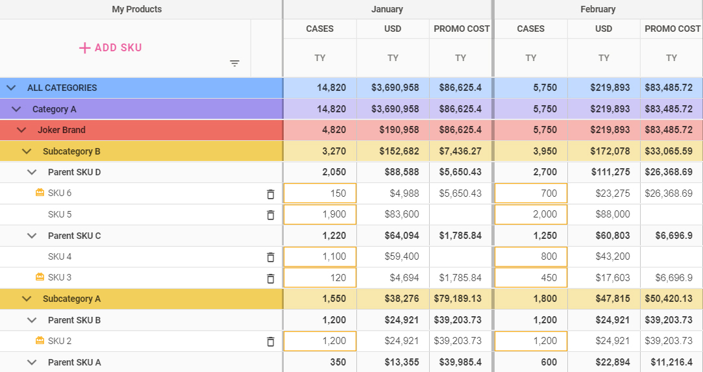
Task: Delete SKU 2 via its trash icon
Action: tap(271, 341)
